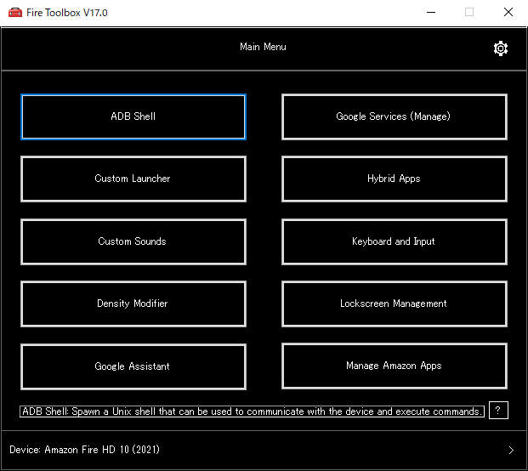Select the Custom Launcher option
This screenshot has height=471, width=528.
click(x=133, y=179)
